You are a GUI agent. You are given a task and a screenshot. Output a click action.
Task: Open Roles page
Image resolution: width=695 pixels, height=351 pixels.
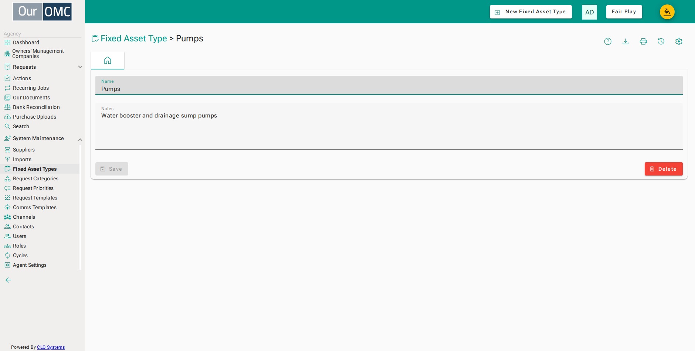pyautogui.click(x=19, y=246)
